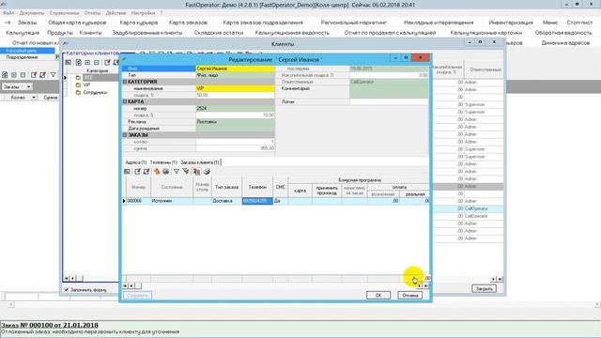Click Тип заказа column header
Image resolution: width=601 pixels, height=338 pixels.
pos(226,187)
